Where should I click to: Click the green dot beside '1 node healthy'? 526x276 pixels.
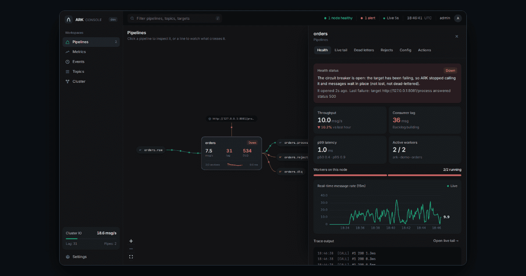coord(325,18)
